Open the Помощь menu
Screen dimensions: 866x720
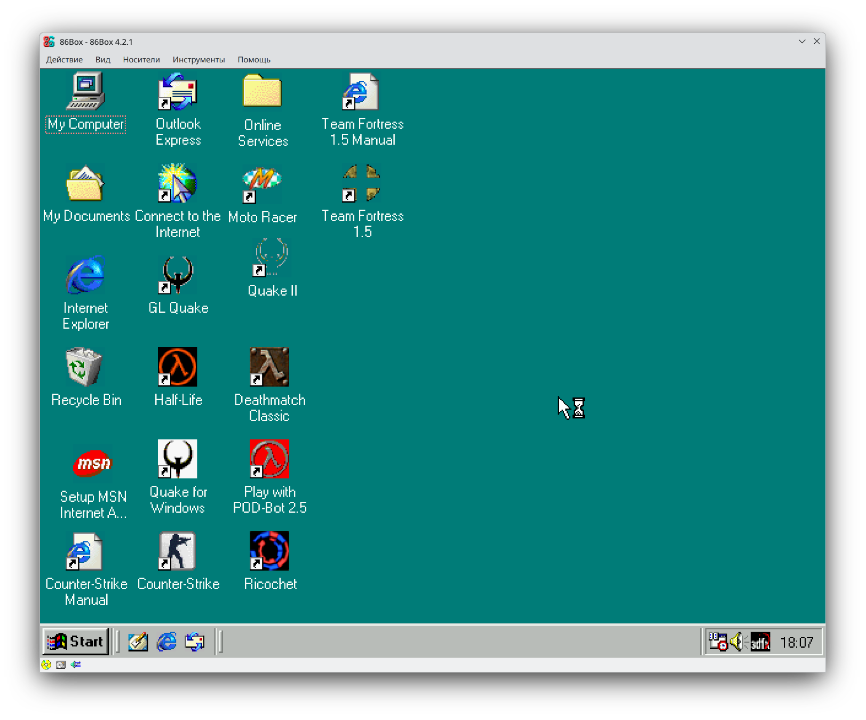pos(254,60)
